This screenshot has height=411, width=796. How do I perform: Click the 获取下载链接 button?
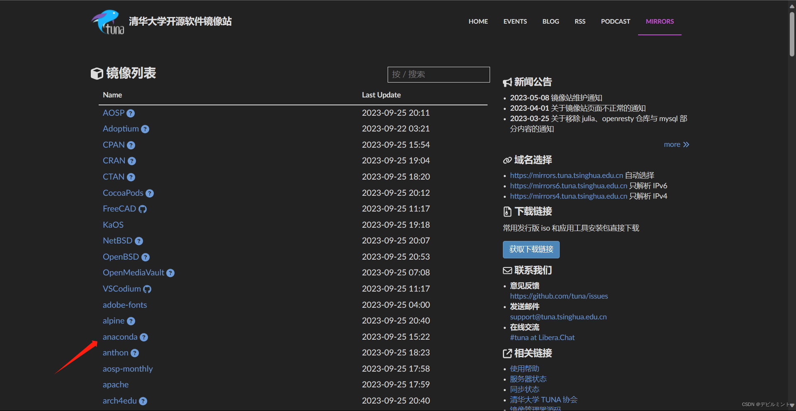pyautogui.click(x=531, y=250)
